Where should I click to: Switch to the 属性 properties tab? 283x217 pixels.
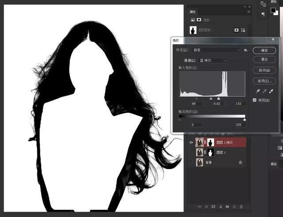[x=193, y=11]
